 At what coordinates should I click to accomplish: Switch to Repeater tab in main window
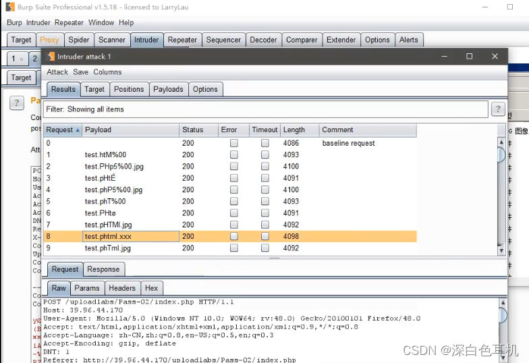(182, 40)
